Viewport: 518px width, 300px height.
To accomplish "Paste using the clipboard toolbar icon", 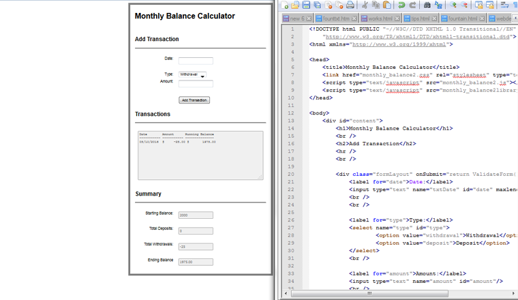I will click(387, 5).
